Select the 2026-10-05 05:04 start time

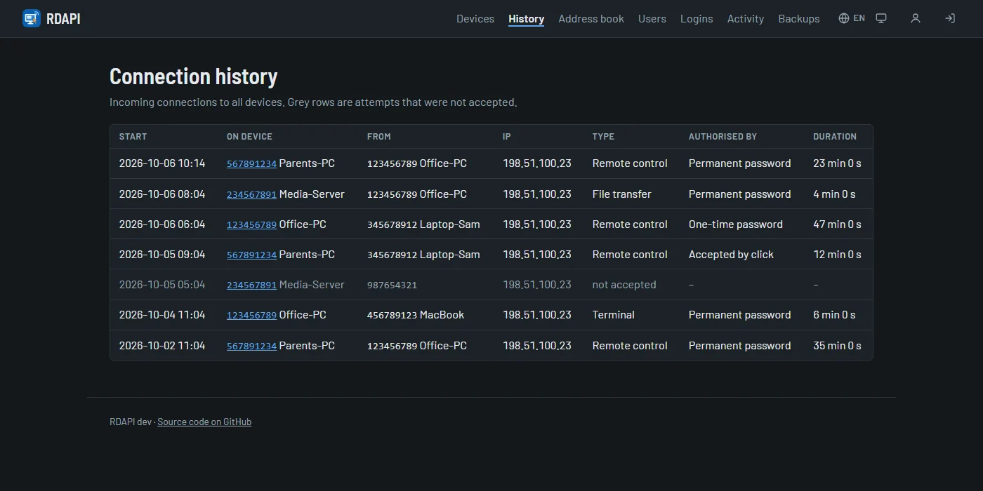point(162,285)
